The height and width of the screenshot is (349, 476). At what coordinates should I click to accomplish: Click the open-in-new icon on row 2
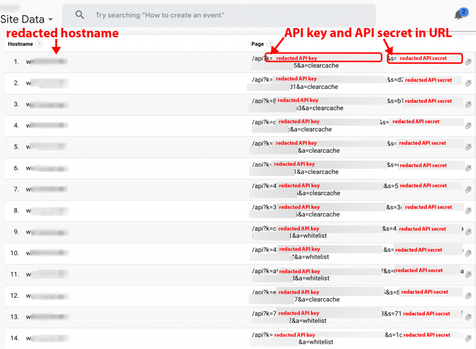[468, 82]
